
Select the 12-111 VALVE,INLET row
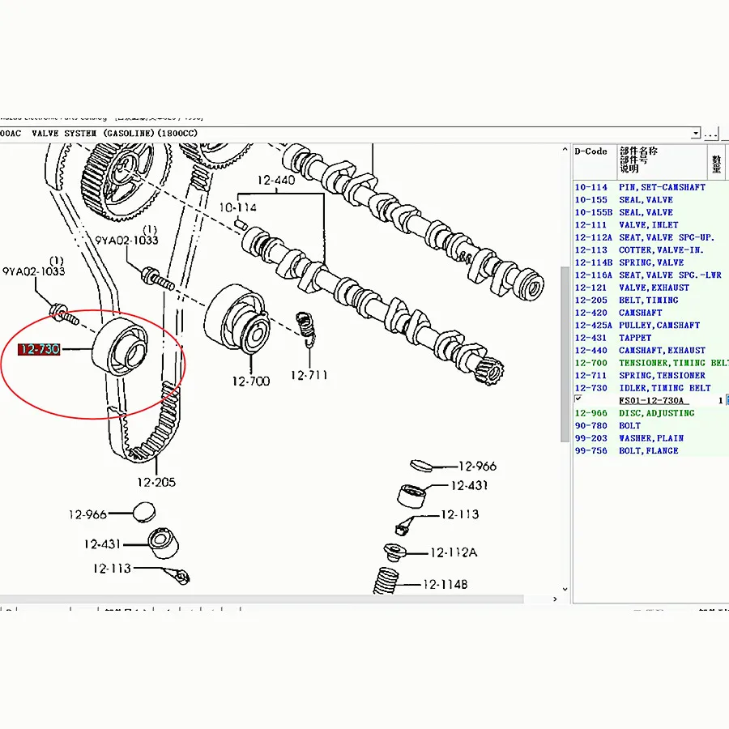[x=650, y=225]
